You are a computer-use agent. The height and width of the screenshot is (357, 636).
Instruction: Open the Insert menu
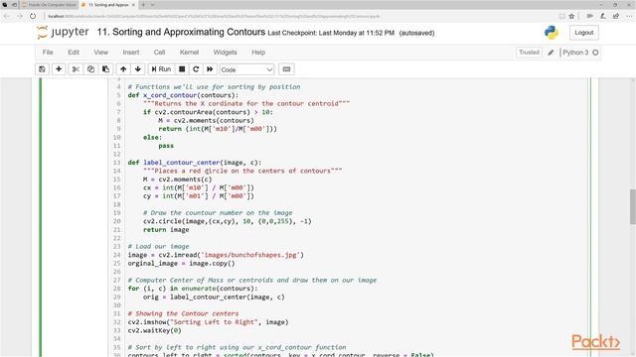coord(131,53)
